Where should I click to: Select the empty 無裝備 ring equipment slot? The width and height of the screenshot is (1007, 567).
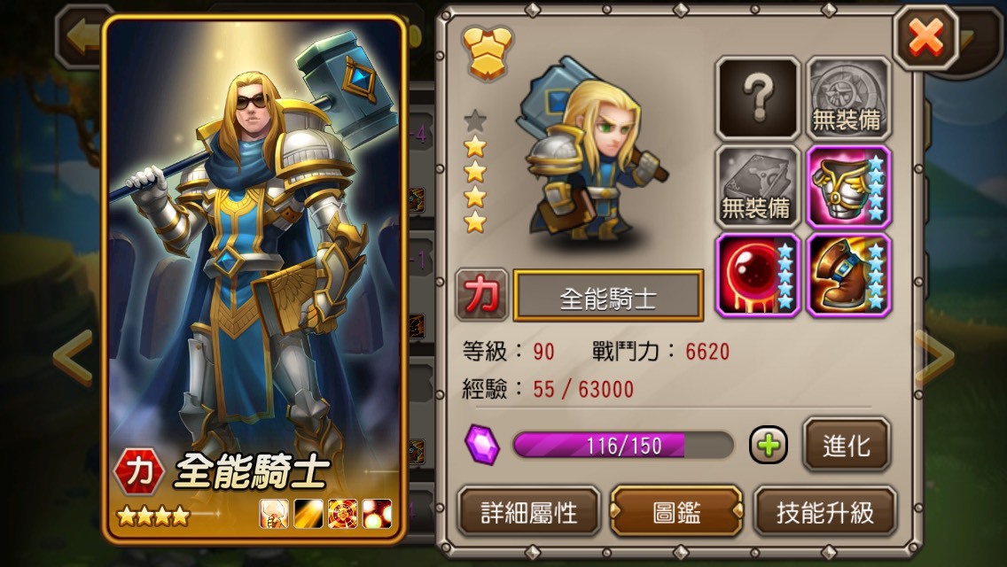tap(848, 98)
